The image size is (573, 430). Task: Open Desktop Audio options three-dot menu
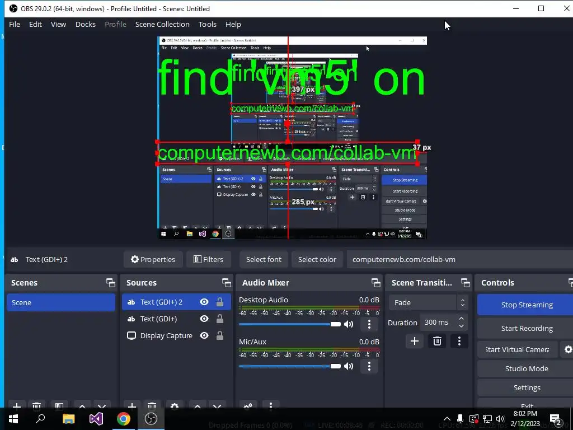coord(369,324)
